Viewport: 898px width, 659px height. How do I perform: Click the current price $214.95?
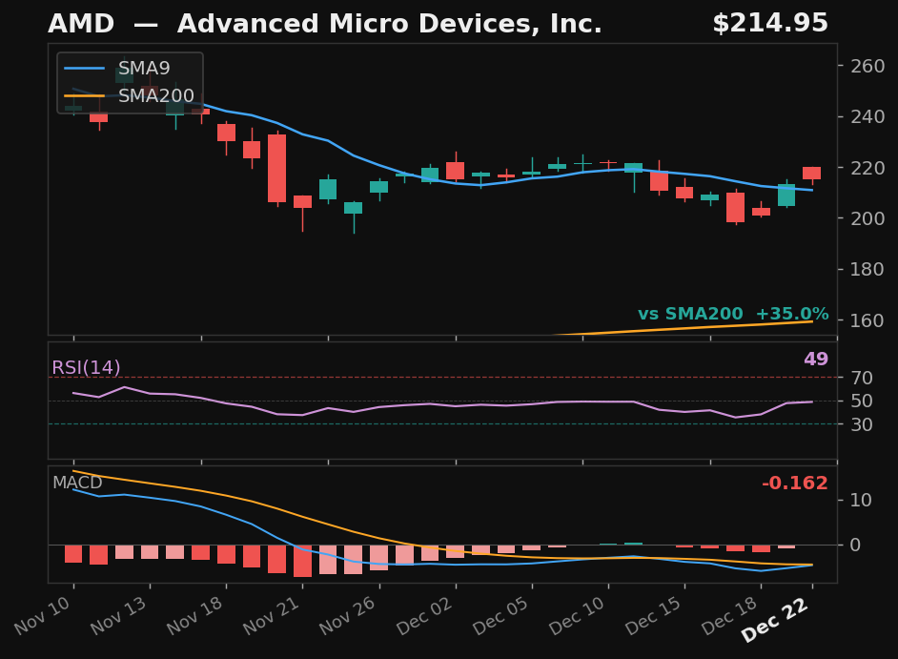coord(770,24)
